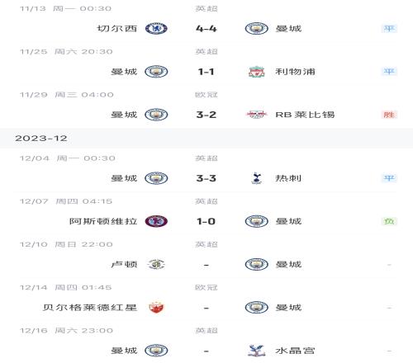
Task: Click the RB Leipzig logo
Action: [x=256, y=115]
